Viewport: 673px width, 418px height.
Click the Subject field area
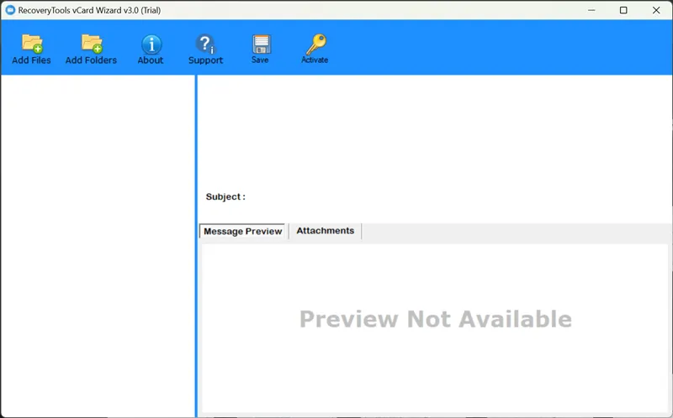(379, 197)
